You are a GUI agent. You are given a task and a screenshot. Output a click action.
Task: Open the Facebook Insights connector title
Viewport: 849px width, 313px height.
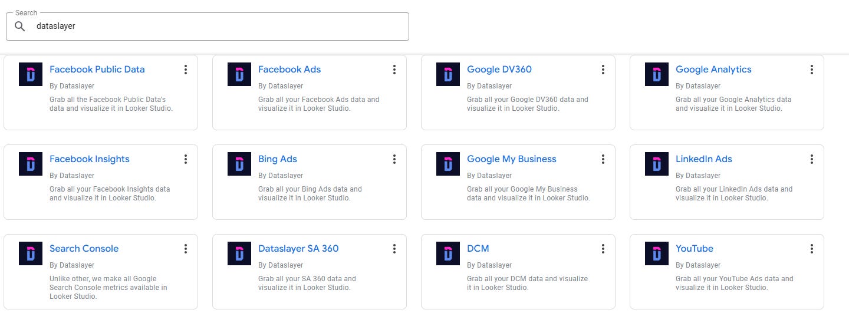90,159
